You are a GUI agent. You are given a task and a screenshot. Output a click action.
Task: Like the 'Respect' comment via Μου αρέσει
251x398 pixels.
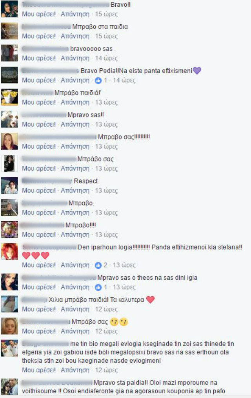point(39,191)
